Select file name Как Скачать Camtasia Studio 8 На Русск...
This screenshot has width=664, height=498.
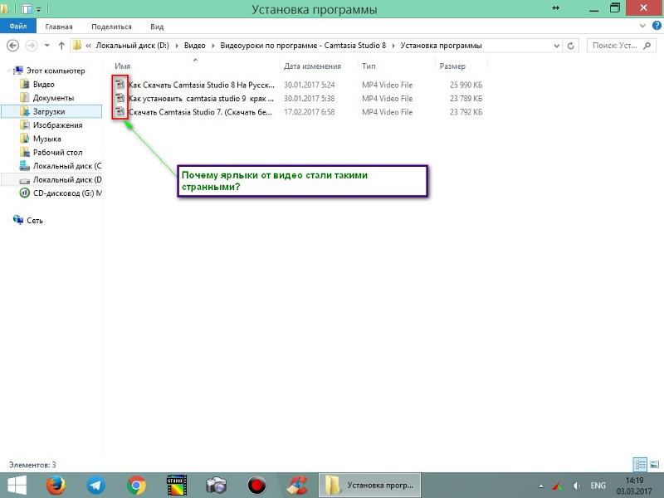(x=202, y=85)
